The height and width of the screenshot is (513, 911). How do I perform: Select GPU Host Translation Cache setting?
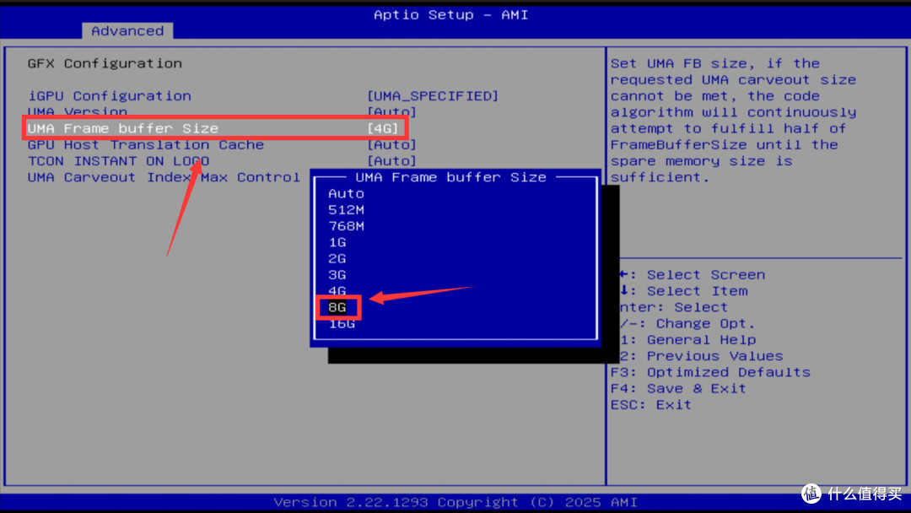pyautogui.click(x=146, y=144)
